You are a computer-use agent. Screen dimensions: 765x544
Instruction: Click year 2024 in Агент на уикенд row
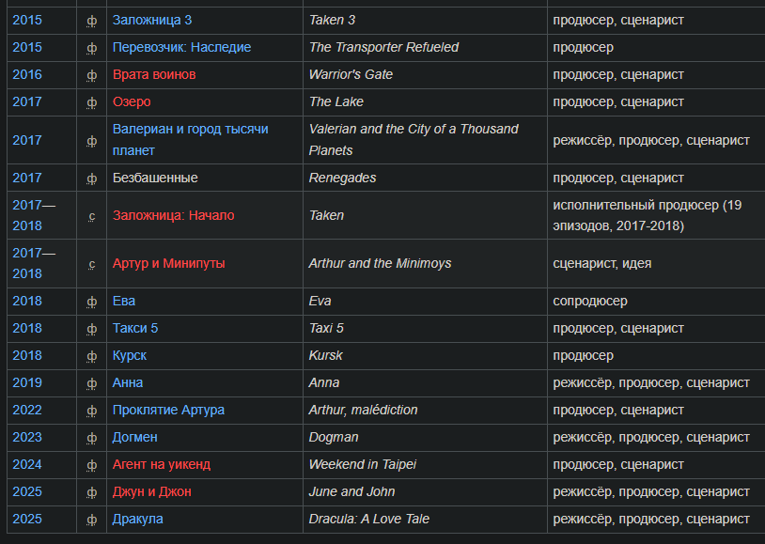pos(27,464)
